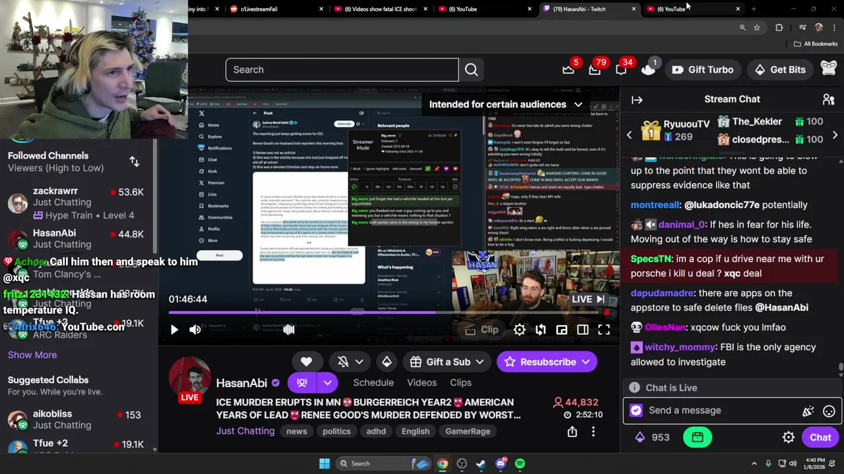
Task: Enable picture-in-picture mini player
Action: pyautogui.click(x=562, y=330)
